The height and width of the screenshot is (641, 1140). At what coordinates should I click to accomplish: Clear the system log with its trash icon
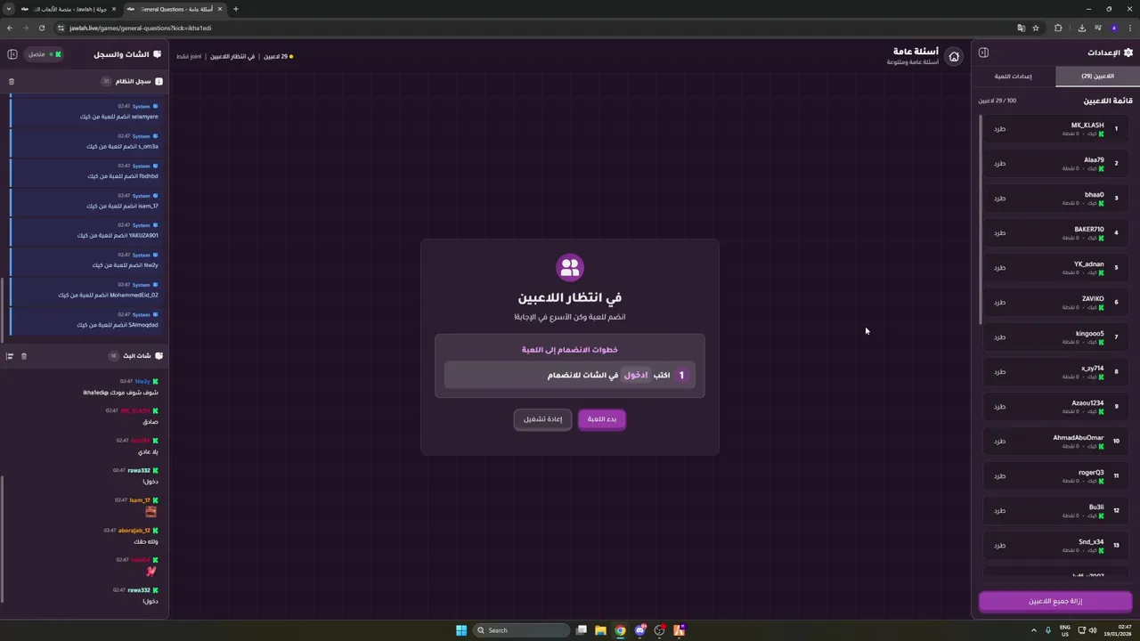[12, 81]
